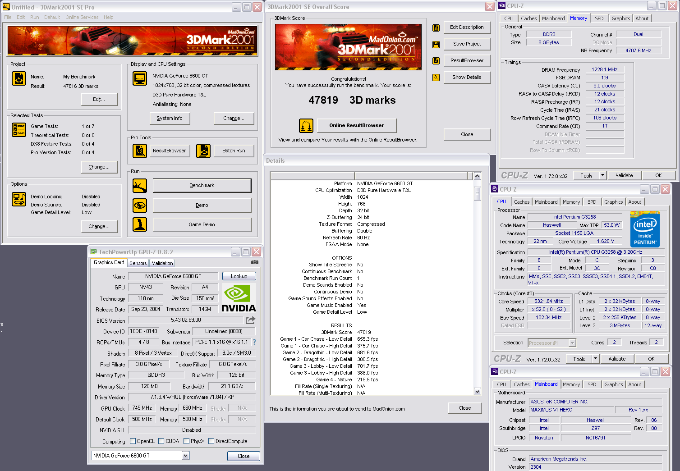The height and width of the screenshot is (471, 680).
Task: Click the Edit Description button
Action: pyautogui.click(x=467, y=27)
